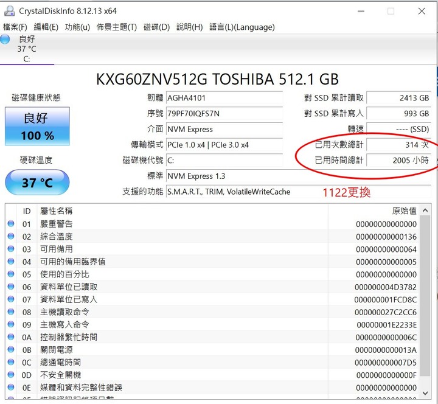Click the attribute list vertical scrollbar thumb
438x404 pixels.
(x=425, y=296)
